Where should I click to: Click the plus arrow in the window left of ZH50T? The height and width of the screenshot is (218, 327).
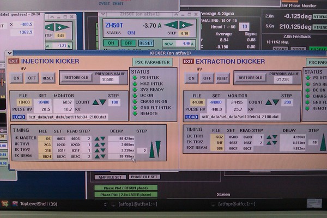pos(62,27)
